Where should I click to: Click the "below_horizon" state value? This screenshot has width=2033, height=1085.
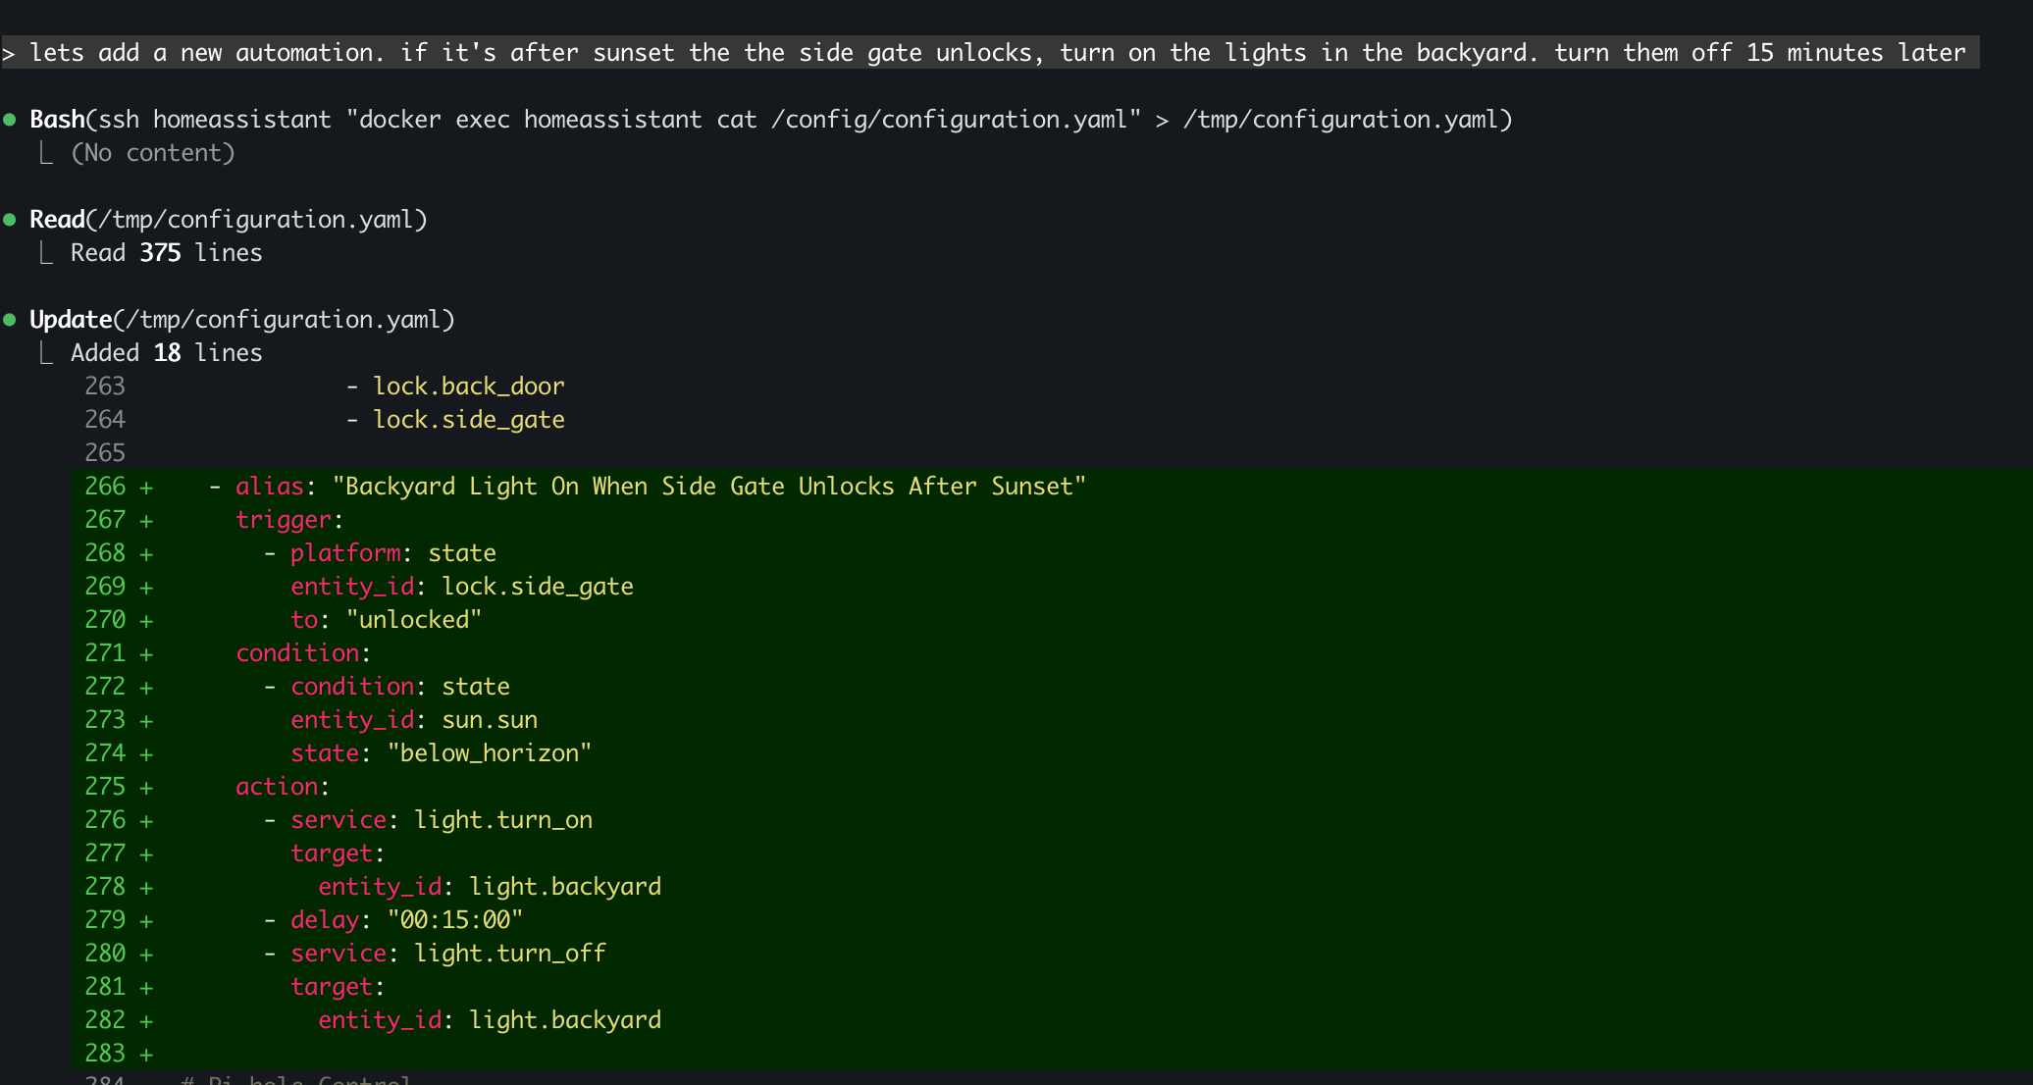490,753
